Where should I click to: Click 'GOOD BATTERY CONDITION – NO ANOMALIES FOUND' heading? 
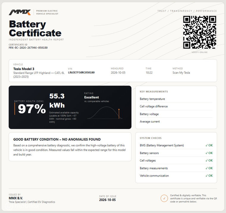tap(57, 139)
